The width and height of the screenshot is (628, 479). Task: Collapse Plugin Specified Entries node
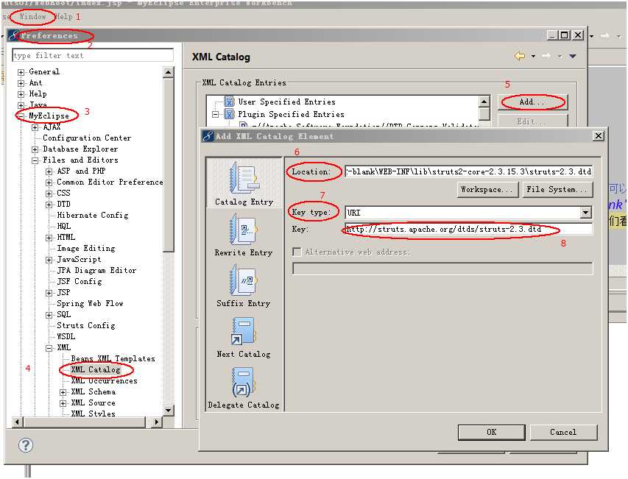coord(216,115)
